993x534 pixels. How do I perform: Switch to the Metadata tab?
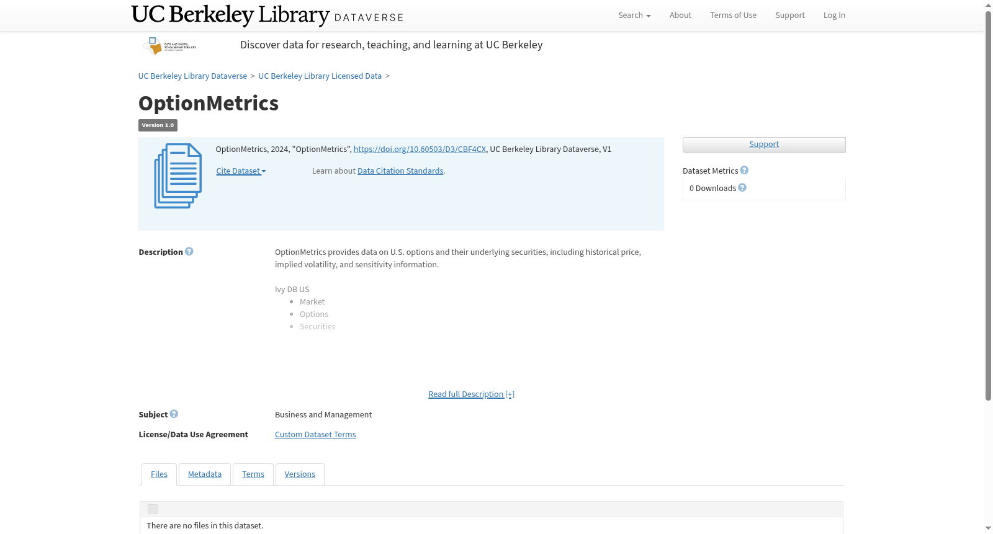205,474
